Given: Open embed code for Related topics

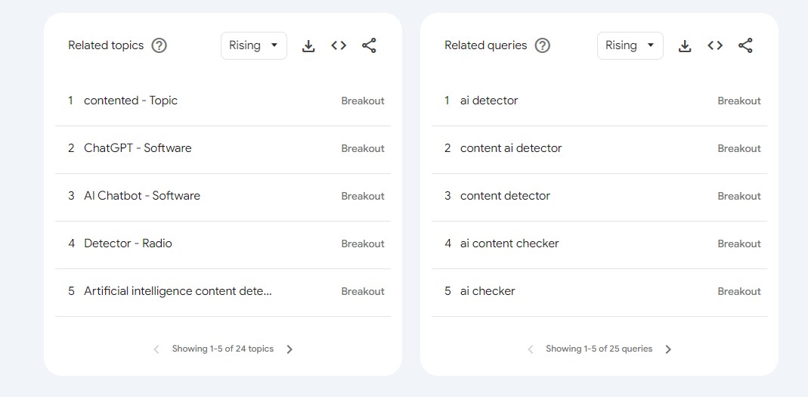Looking at the screenshot, I should pyautogui.click(x=339, y=46).
